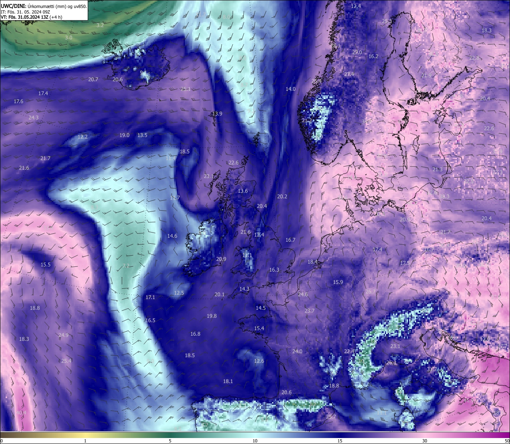This screenshot has height=444, width=510.
Task: Click the '16.5' value on the map
Action: click(150, 321)
